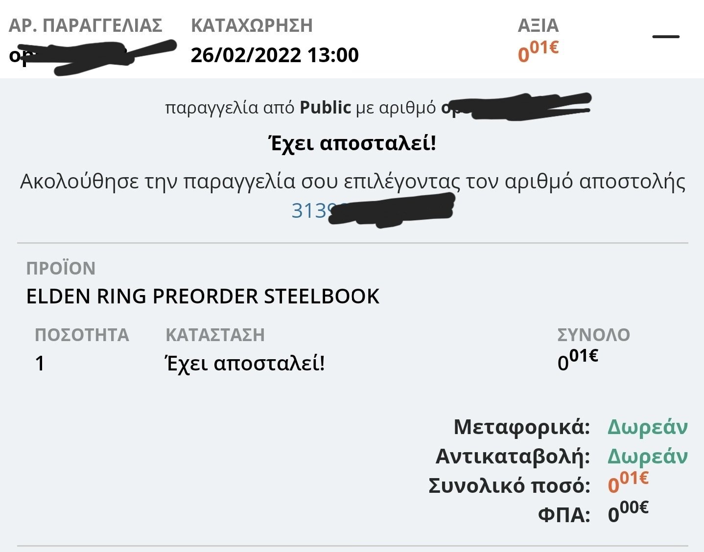Viewport: 704px width, 552px height.
Task: Click the quantity value under ΠΟΣΟΤΗΤΑ
Action: 40,364
